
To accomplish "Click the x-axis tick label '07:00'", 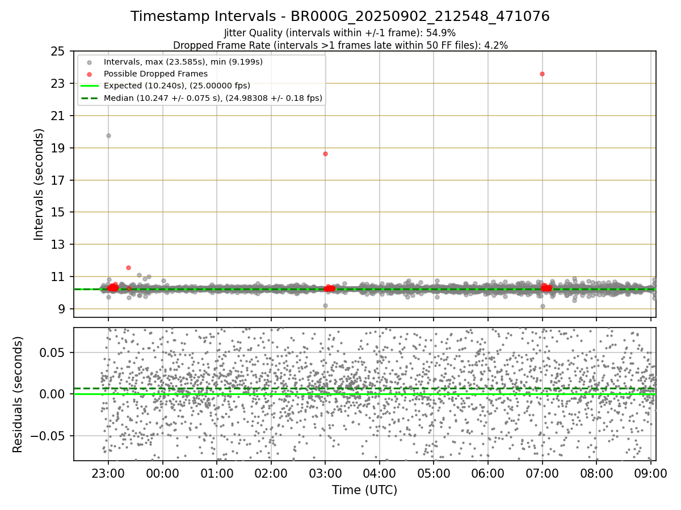I will click(542, 473).
